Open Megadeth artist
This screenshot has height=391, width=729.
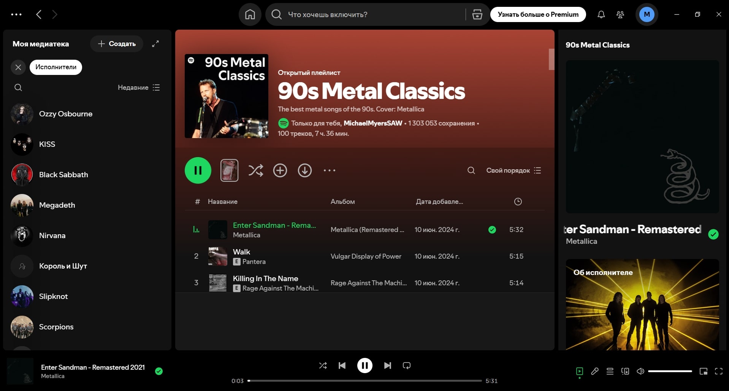(87, 205)
